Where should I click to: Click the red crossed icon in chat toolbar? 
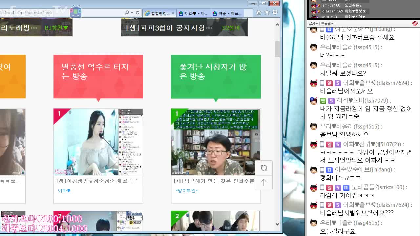coord(415,24)
